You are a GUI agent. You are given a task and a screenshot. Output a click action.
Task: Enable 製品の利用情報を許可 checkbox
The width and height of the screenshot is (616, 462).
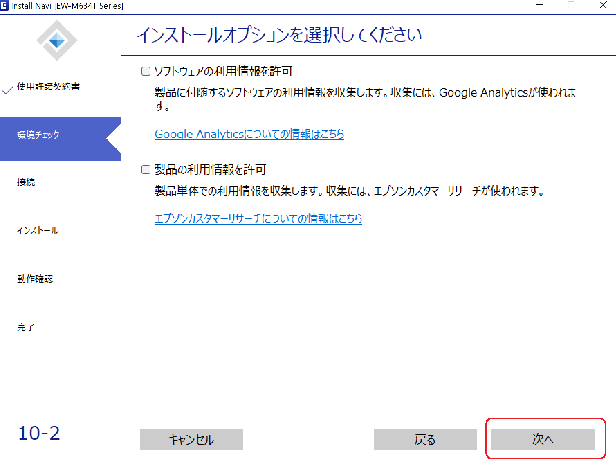point(146,170)
